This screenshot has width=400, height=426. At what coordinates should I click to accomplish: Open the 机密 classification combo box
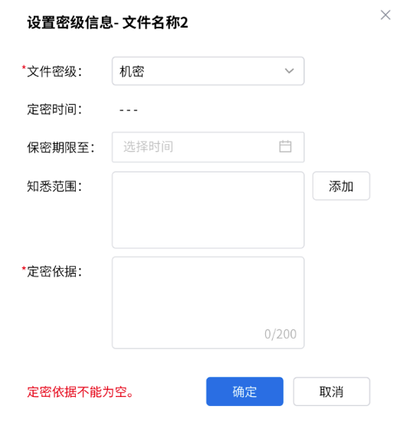(208, 71)
